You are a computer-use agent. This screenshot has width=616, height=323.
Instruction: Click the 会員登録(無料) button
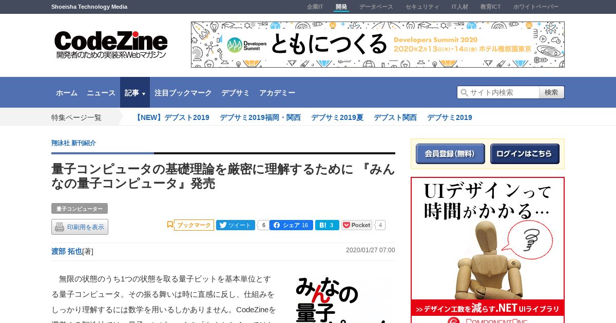pyautogui.click(x=450, y=154)
